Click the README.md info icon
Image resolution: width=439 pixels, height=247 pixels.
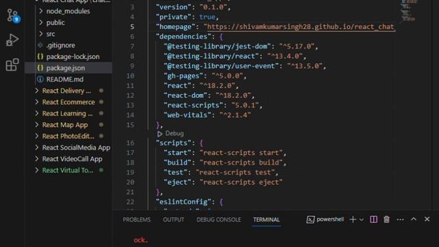click(x=40, y=80)
